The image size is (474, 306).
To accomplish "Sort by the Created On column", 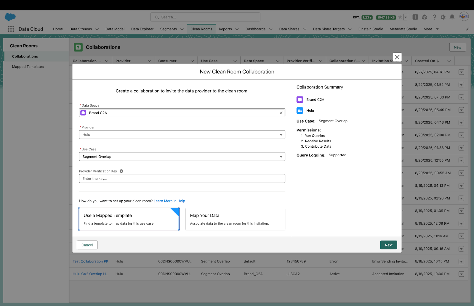I will pyautogui.click(x=427, y=61).
